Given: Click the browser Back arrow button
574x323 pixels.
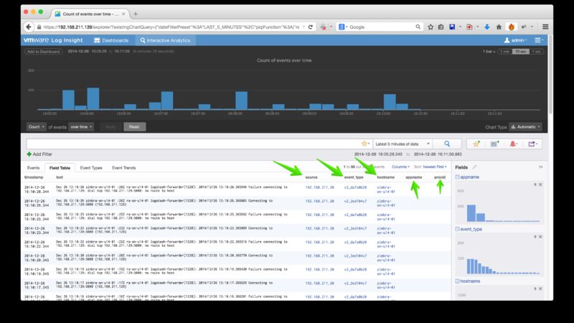Looking at the screenshot, I should (x=29, y=27).
